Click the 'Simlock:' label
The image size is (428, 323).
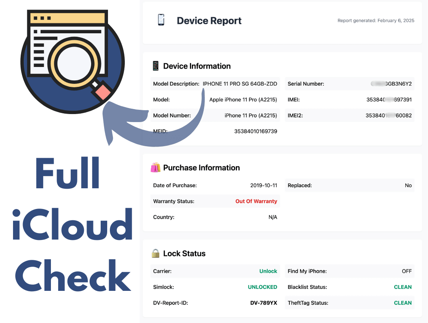click(x=163, y=287)
